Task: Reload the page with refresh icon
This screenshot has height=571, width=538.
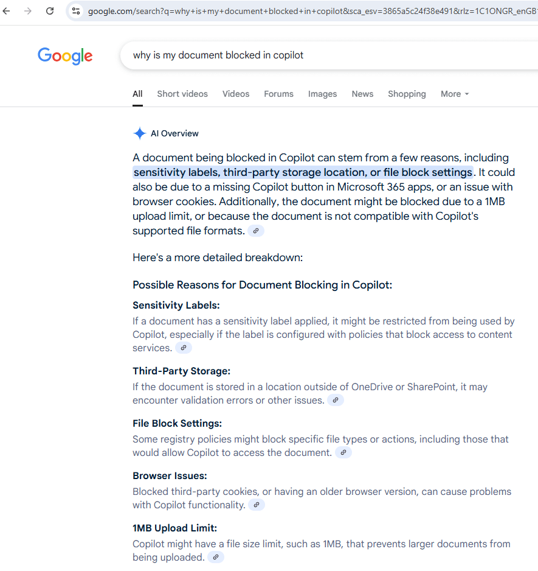Action: (50, 11)
